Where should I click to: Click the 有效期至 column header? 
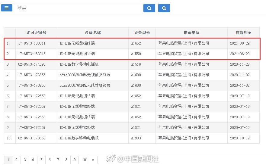(x=243, y=33)
